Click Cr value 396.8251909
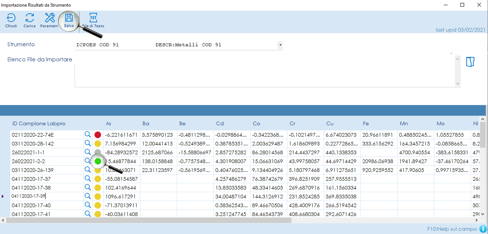The image size is (488, 234). (306, 179)
